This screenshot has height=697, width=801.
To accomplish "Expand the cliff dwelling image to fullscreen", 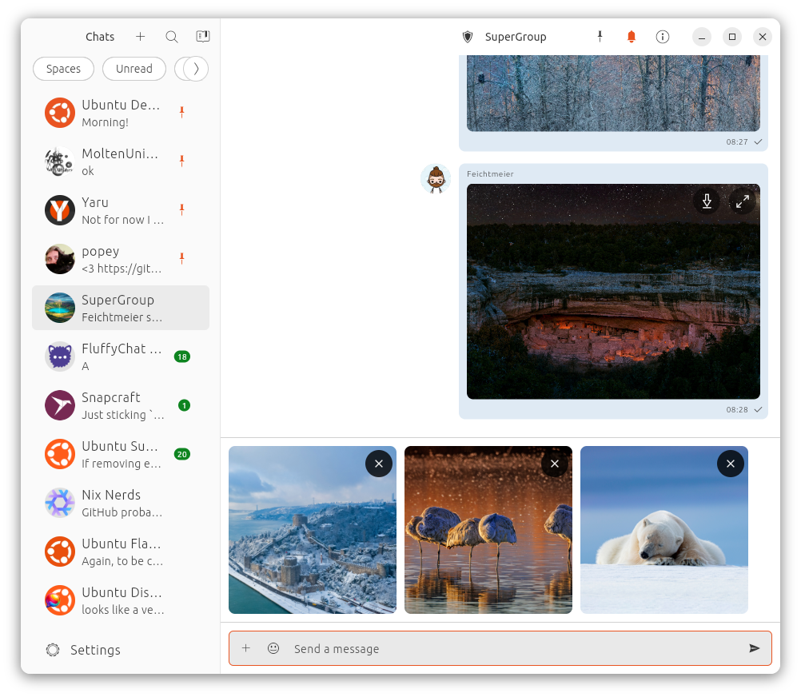I will (742, 201).
